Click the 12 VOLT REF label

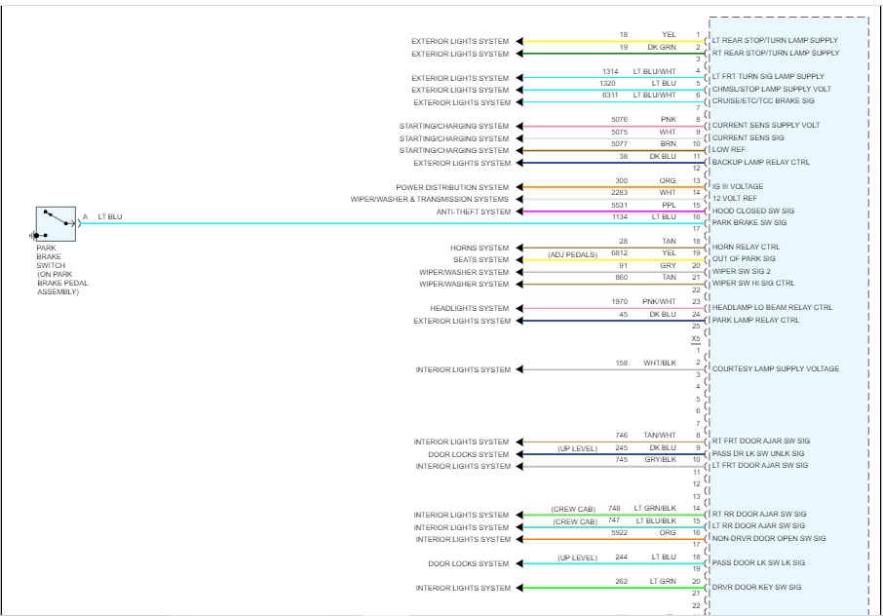tap(734, 198)
